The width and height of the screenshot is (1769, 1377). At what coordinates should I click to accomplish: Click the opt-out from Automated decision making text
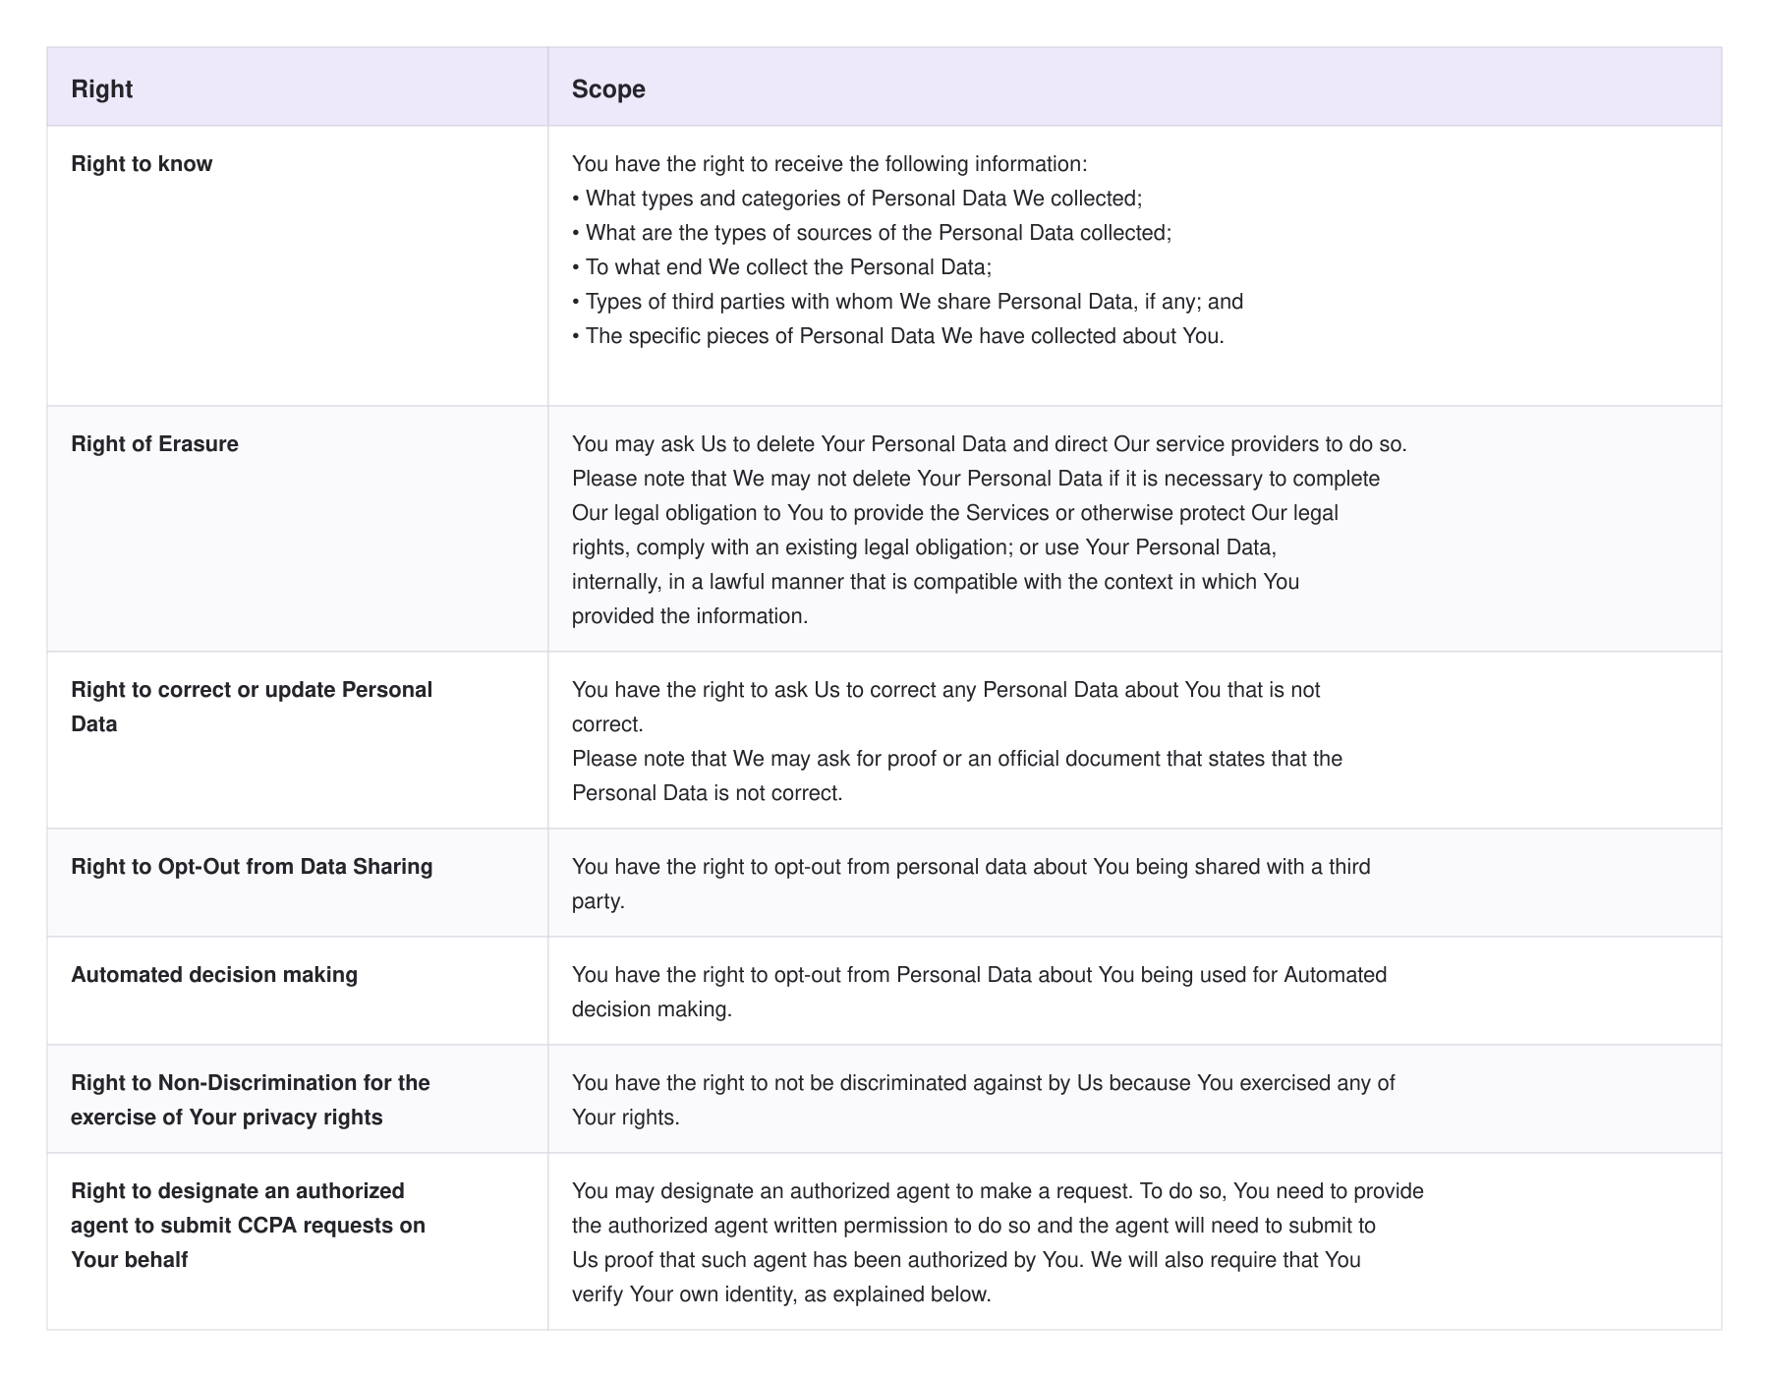click(x=980, y=992)
